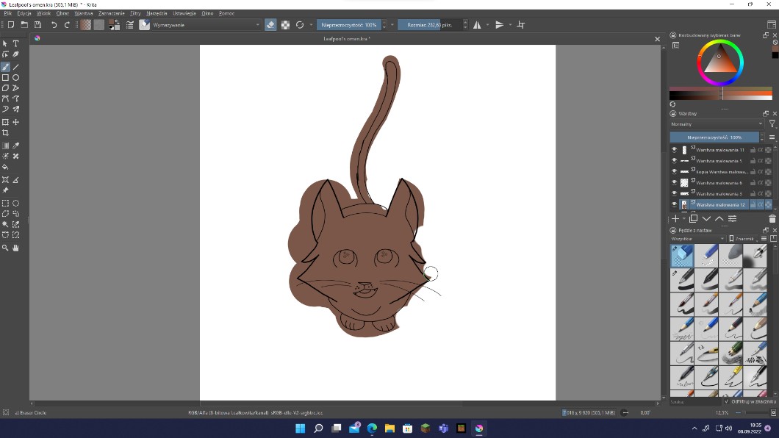The width and height of the screenshot is (779, 438).
Task: Activate the Fill bucket tool
Action: click(x=5, y=167)
